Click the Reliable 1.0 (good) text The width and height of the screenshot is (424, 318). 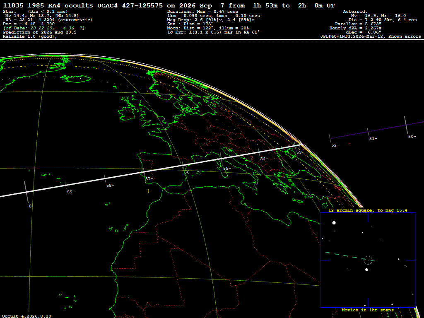pyautogui.click(x=30, y=36)
